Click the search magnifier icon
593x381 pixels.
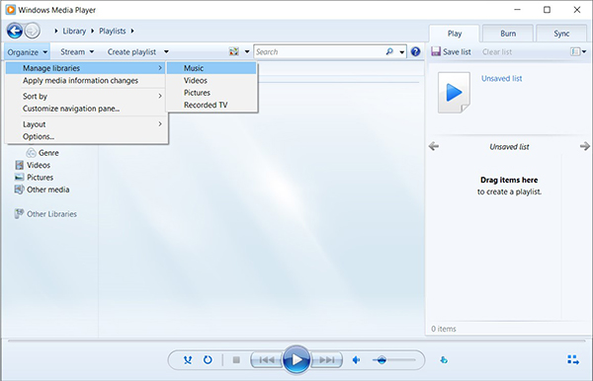389,51
